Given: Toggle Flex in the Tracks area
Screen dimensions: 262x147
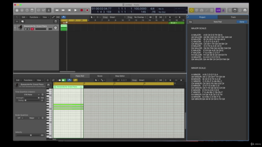Looking at the screenshot, I should point(58,17).
